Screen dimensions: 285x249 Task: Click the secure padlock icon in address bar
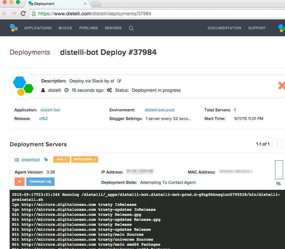click(34, 14)
